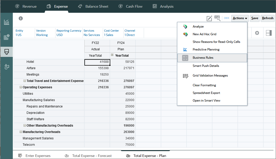
Task: Click the highlighted data entry form icon
Action: pos(6,52)
